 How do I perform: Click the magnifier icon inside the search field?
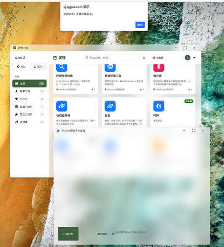pos(87,58)
